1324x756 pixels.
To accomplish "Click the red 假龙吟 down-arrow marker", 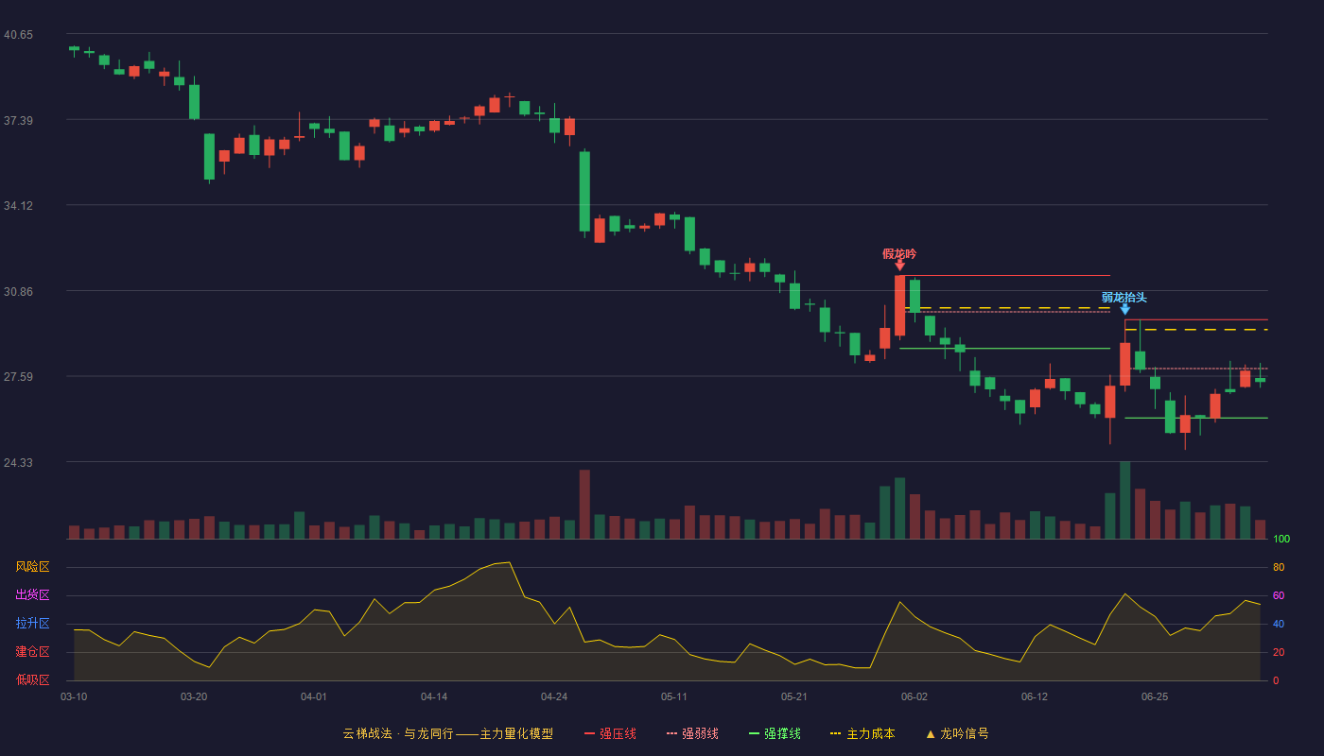I will coord(899,266).
